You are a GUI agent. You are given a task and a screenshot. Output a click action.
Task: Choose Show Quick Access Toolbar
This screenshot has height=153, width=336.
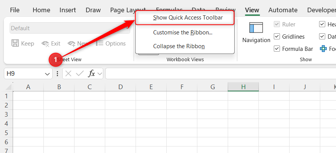pos(185,18)
